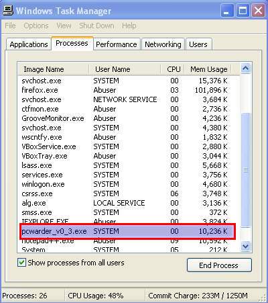Screen dimensions: 268x303
Task: Select the ctfmon.exe process row
Action: tap(125, 109)
